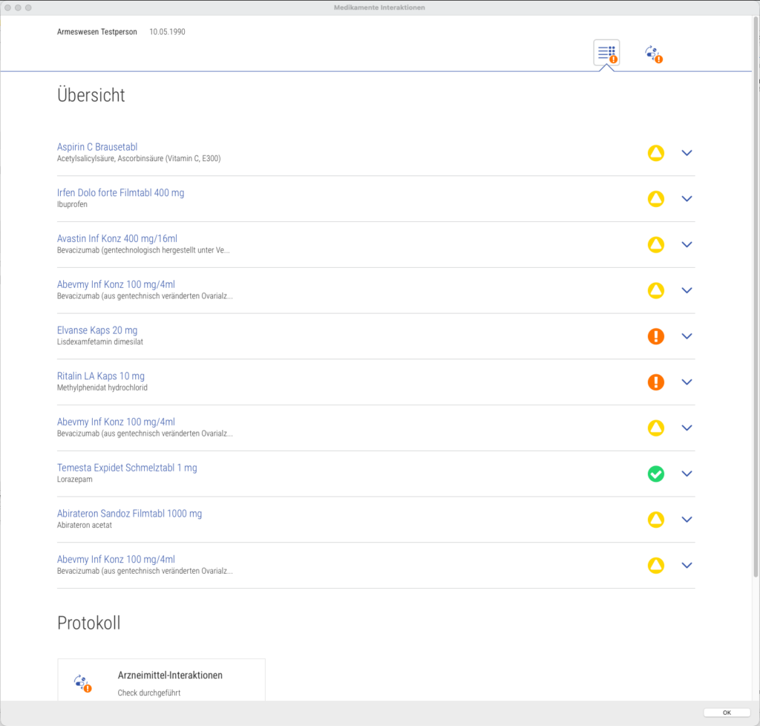Image resolution: width=760 pixels, height=726 pixels.
Task: Confirm with the OK button
Action: click(x=727, y=713)
